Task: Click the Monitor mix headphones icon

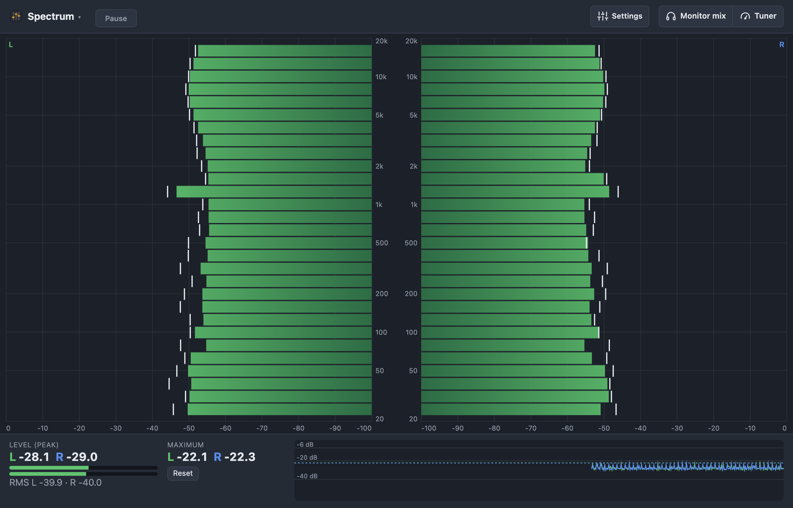Action: pyautogui.click(x=671, y=16)
